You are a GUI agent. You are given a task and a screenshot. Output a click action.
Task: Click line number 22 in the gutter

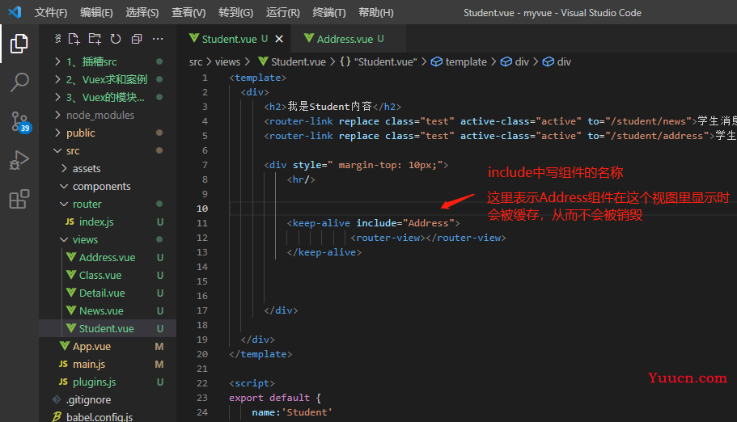tap(202, 383)
